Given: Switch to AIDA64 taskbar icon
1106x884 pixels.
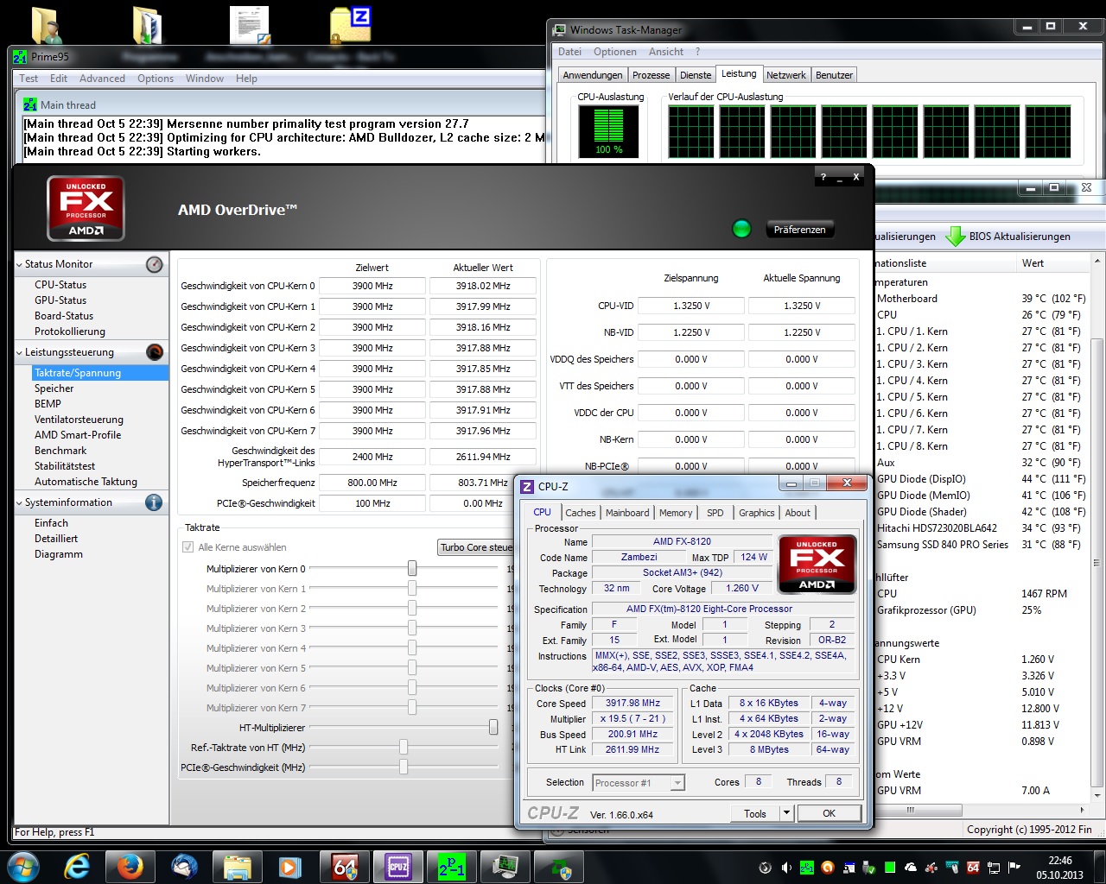Looking at the screenshot, I should [x=345, y=867].
